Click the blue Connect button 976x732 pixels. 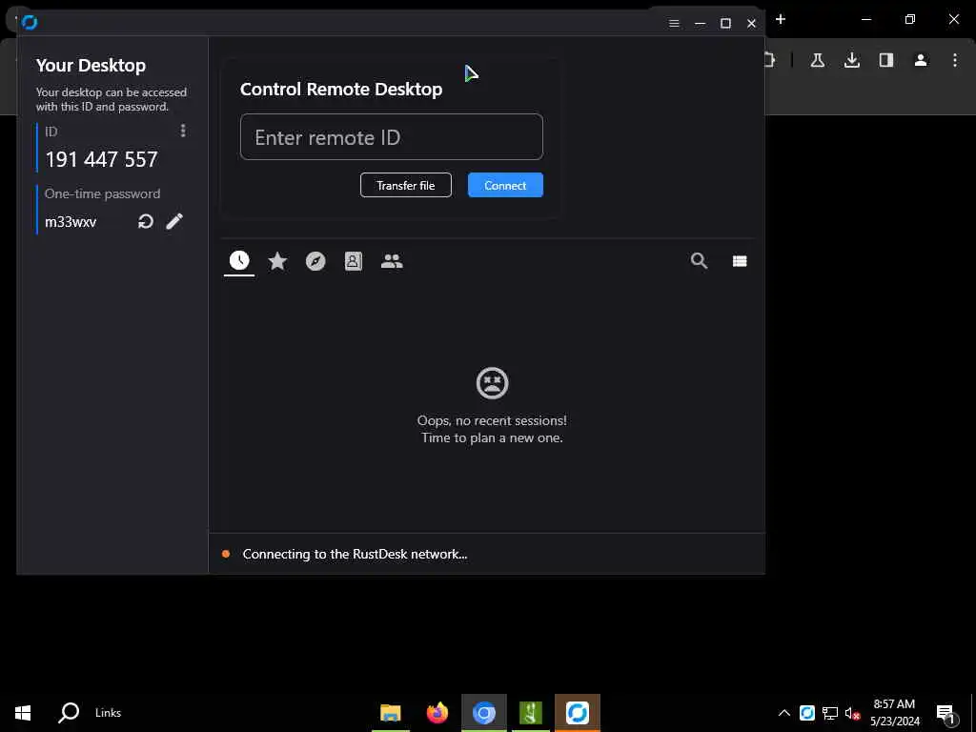click(x=505, y=186)
